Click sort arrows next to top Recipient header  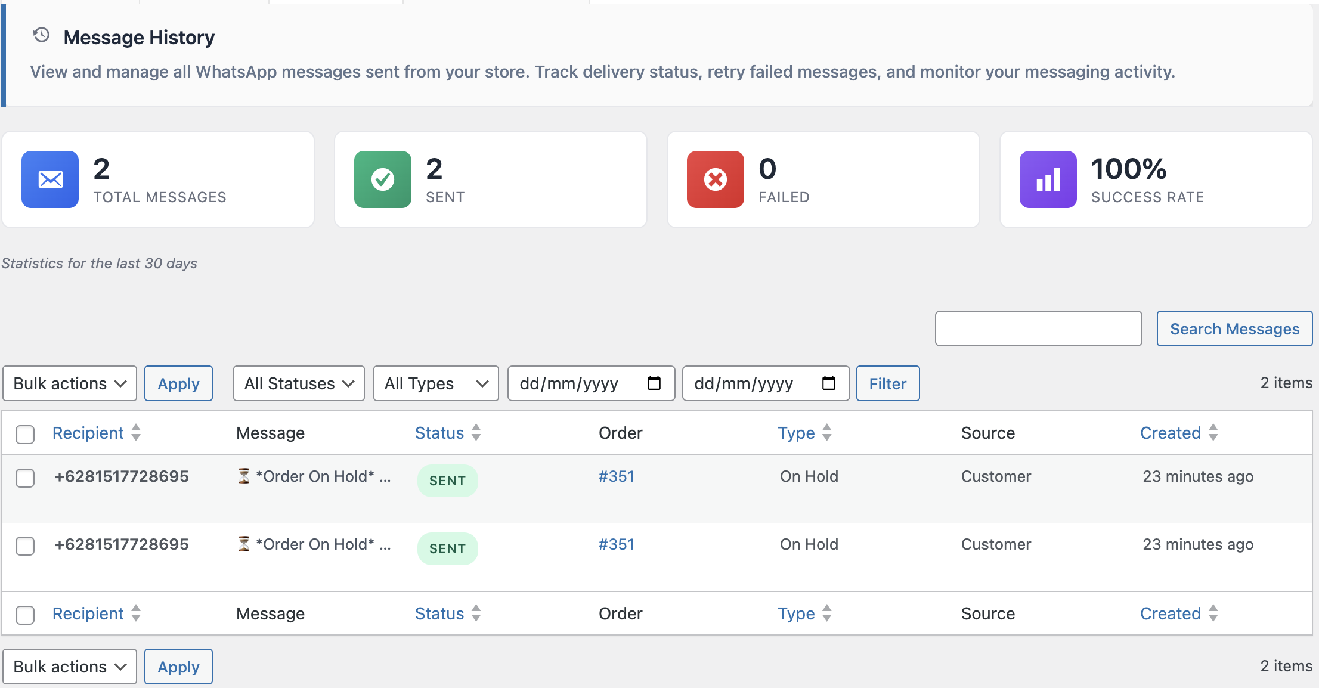[x=136, y=433]
